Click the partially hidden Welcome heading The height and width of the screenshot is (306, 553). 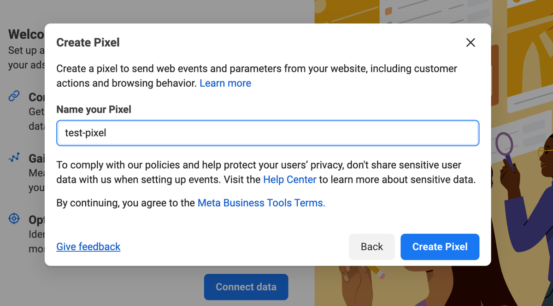point(26,35)
